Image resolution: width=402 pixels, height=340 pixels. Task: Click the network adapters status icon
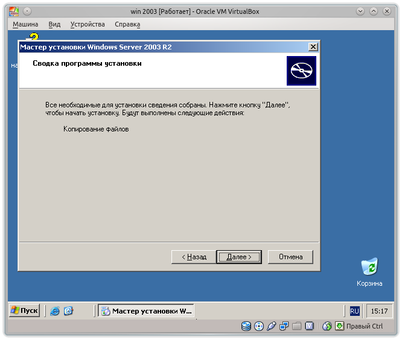(x=284, y=326)
